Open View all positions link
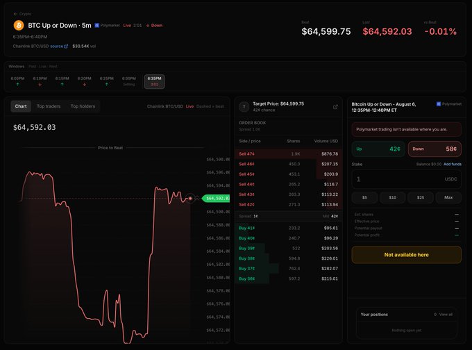This screenshot has height=350, width=472. tap(446, 315)
